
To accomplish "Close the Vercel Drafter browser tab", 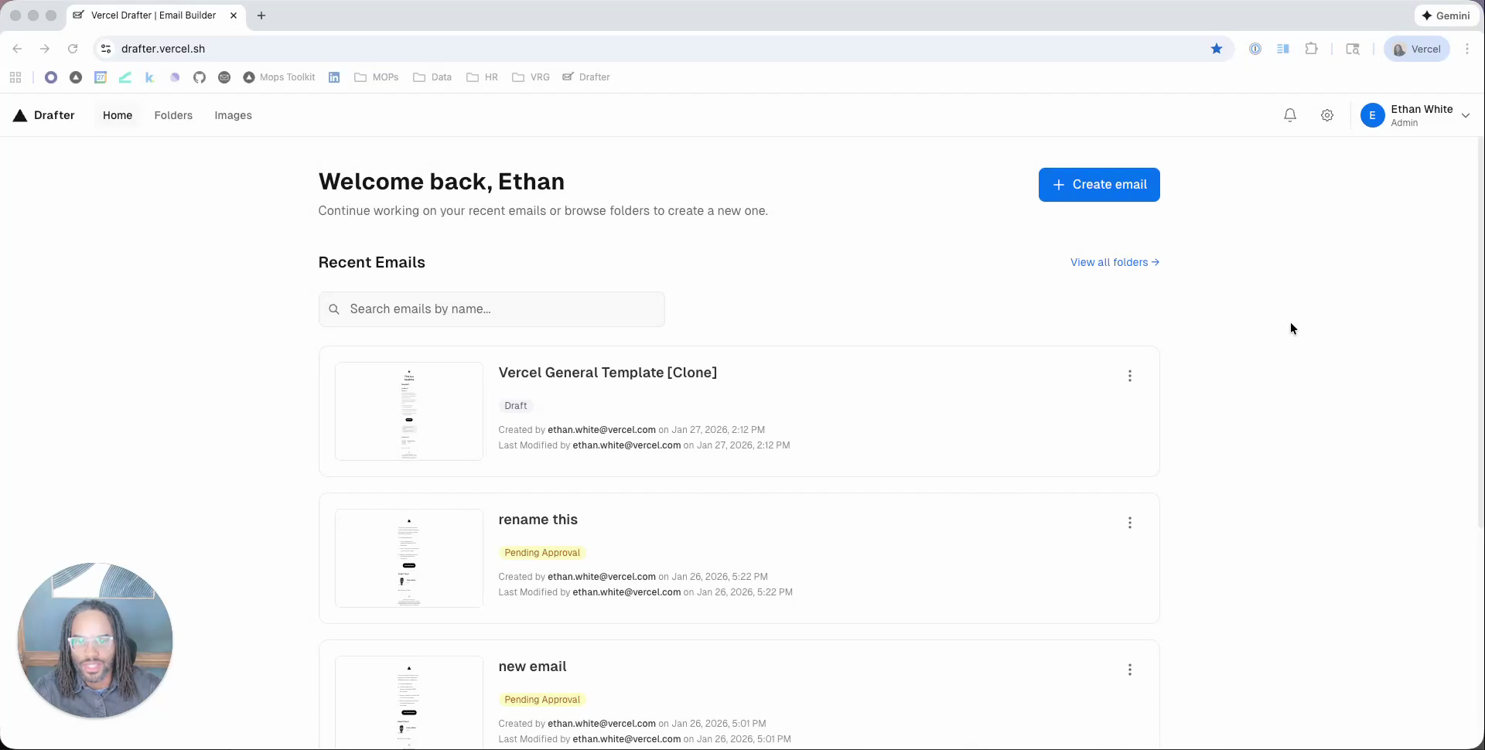I will [234, 15].
